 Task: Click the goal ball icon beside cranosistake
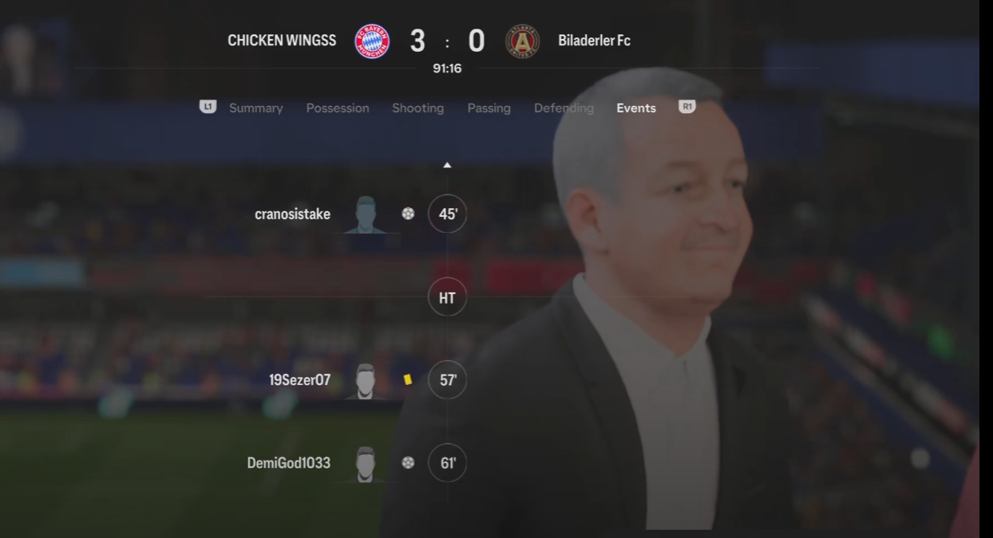[408, 214]
